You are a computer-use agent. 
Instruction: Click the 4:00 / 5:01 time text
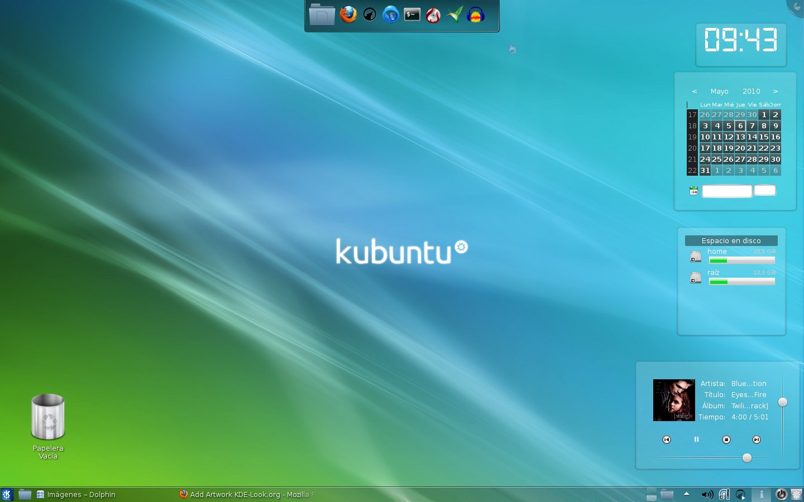(x=750, y=417)
